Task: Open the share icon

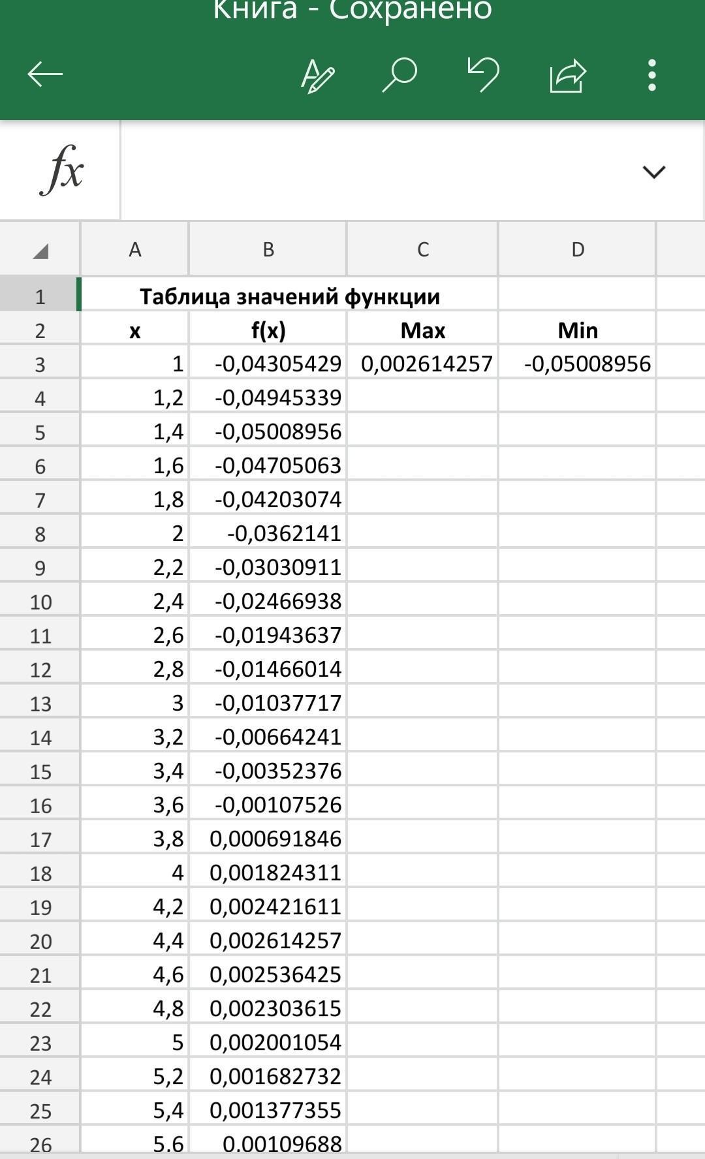Action: point(567,75)
